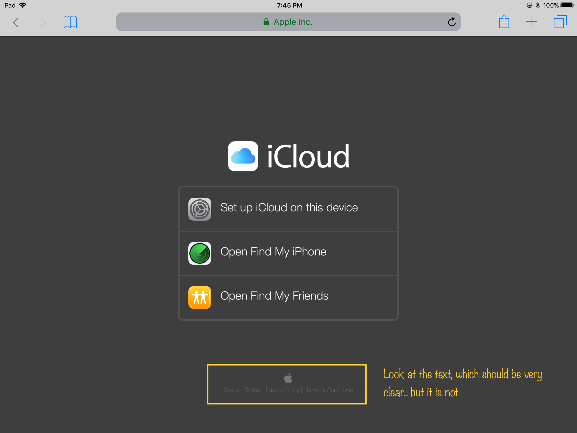Reload the page with the refresh icon
The image size is (577, 433).
(x=451, y=22)
